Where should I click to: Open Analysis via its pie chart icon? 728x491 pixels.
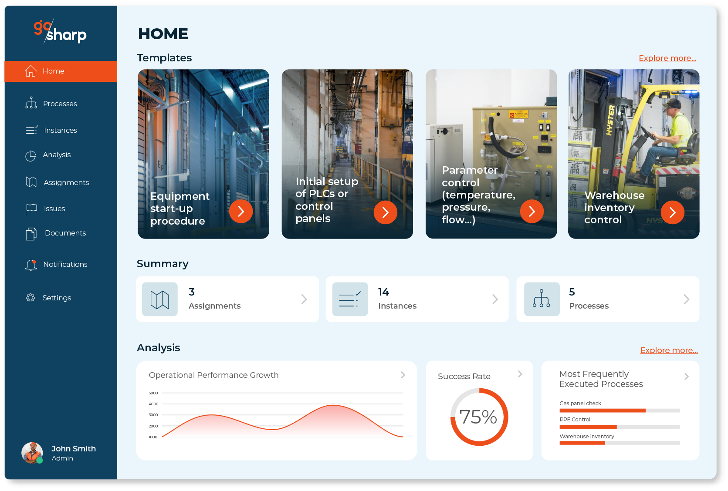[30, 155]
